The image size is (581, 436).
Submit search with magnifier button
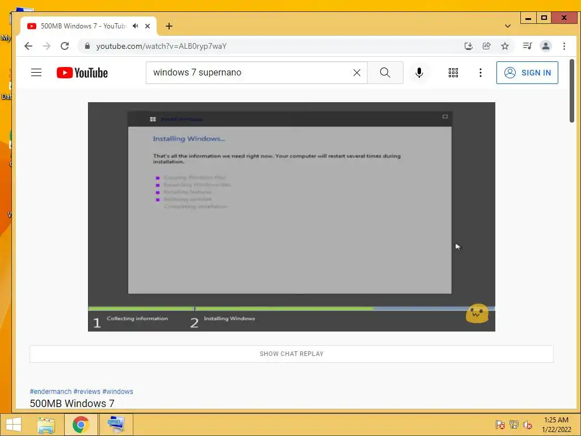385,73
